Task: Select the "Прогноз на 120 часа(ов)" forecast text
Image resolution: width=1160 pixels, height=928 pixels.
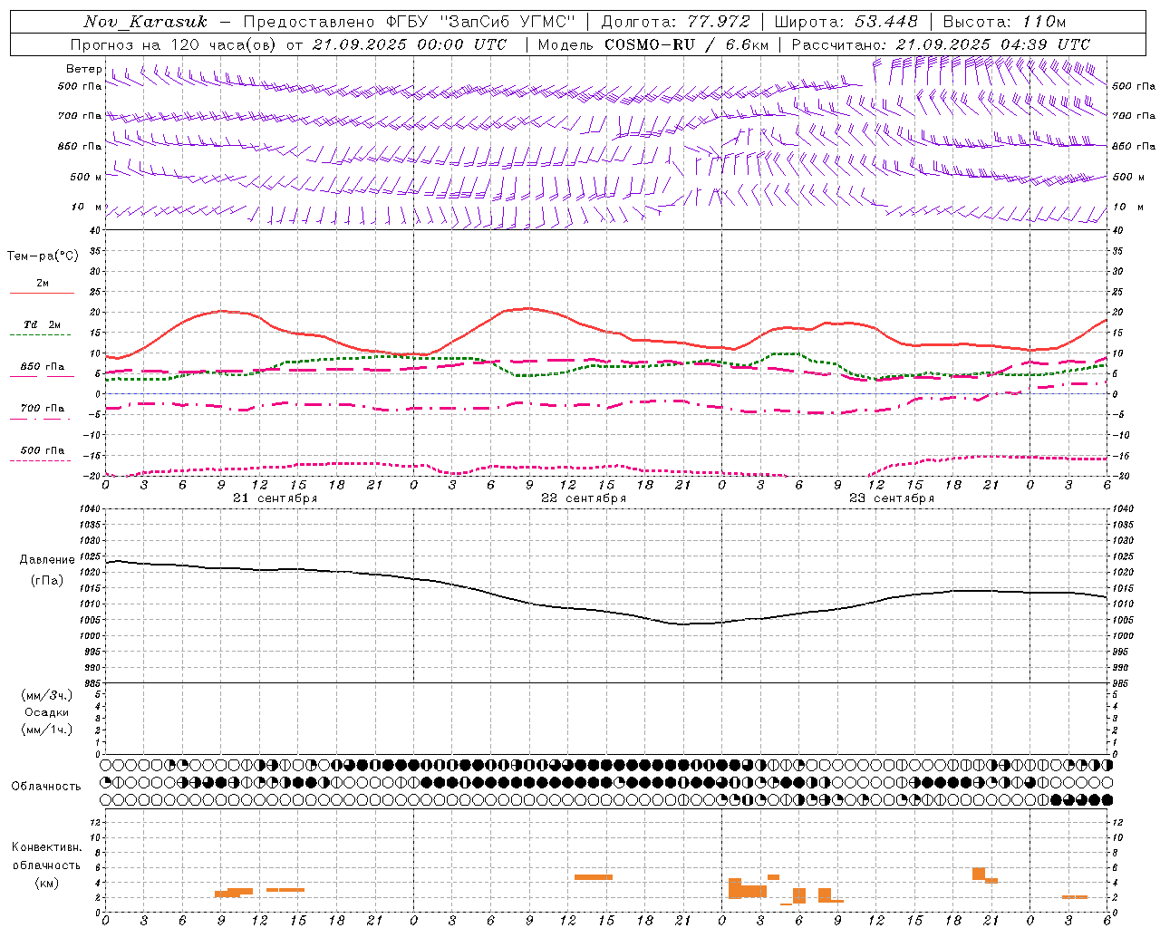Action: (x=174, y=44)
